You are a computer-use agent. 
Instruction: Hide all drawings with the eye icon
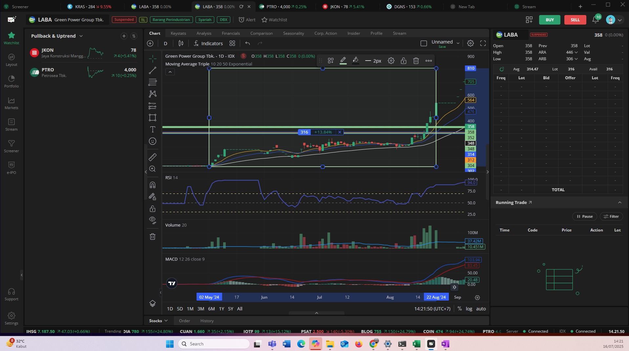(153, 220)
